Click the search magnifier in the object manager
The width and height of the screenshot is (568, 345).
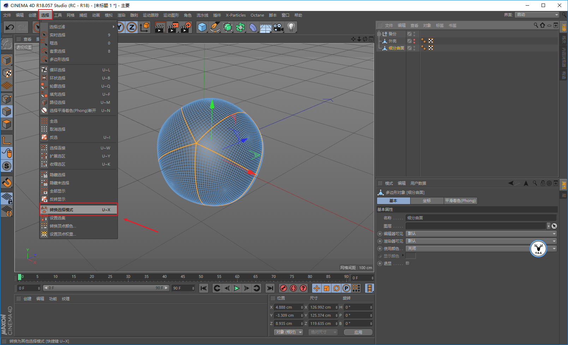pyautogui.click(x=536, y=25)
